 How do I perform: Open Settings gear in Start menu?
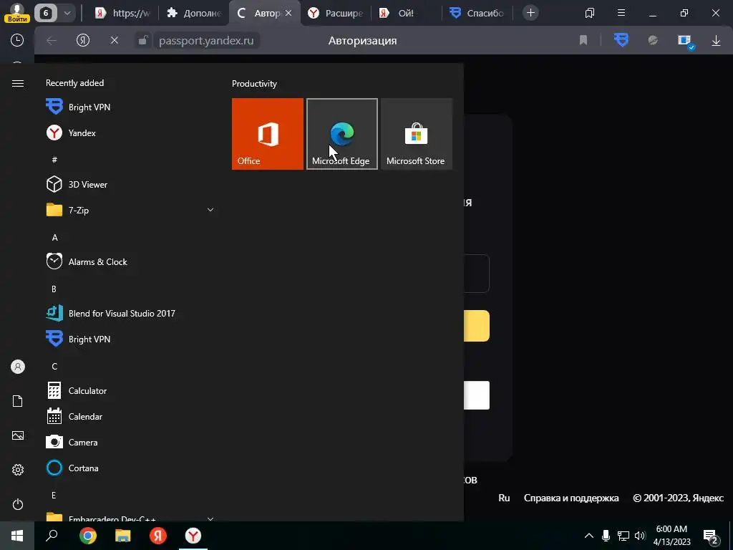click(x=18, y=470)
